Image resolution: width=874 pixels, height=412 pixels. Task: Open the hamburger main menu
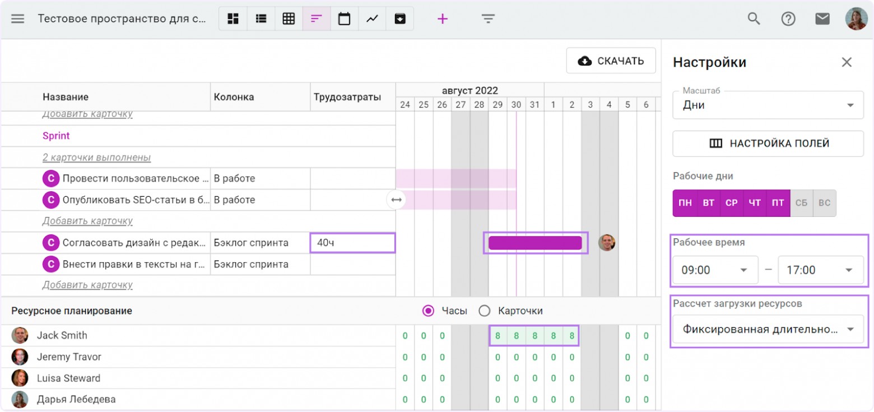pos(18,18)
